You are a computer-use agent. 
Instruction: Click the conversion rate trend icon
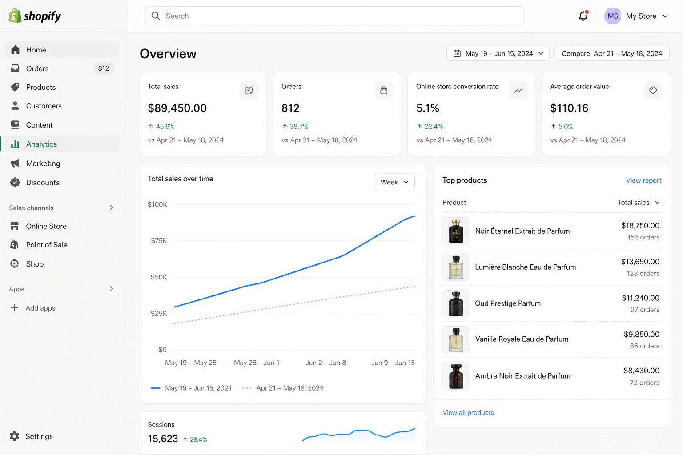(518, 91)
